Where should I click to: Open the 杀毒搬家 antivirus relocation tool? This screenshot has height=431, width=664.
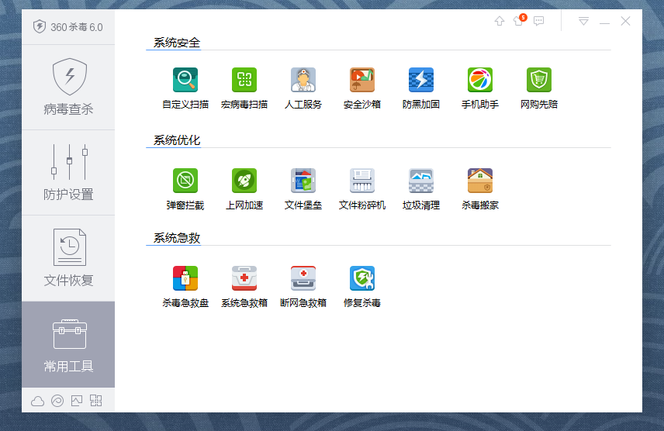coord(480,189)
